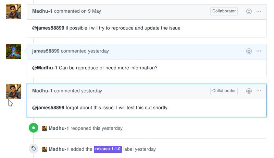Click Collaborator badge on the highlighted comment

[x=224, y=91]
